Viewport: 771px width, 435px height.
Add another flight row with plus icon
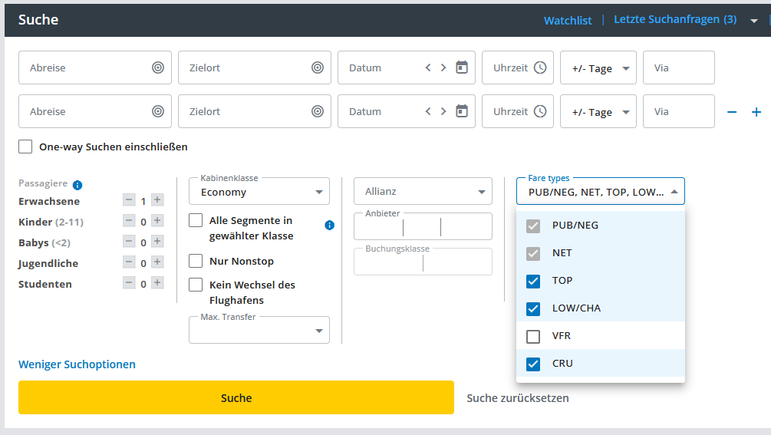point(756,112)
